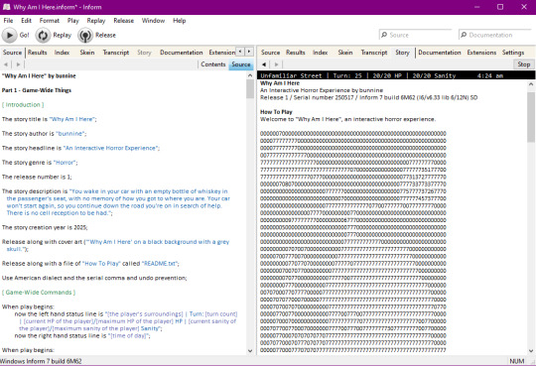The width and height of the screenshot is (536, 366).
Task: Switch right panel to Results tab
Action: [296, 53]
